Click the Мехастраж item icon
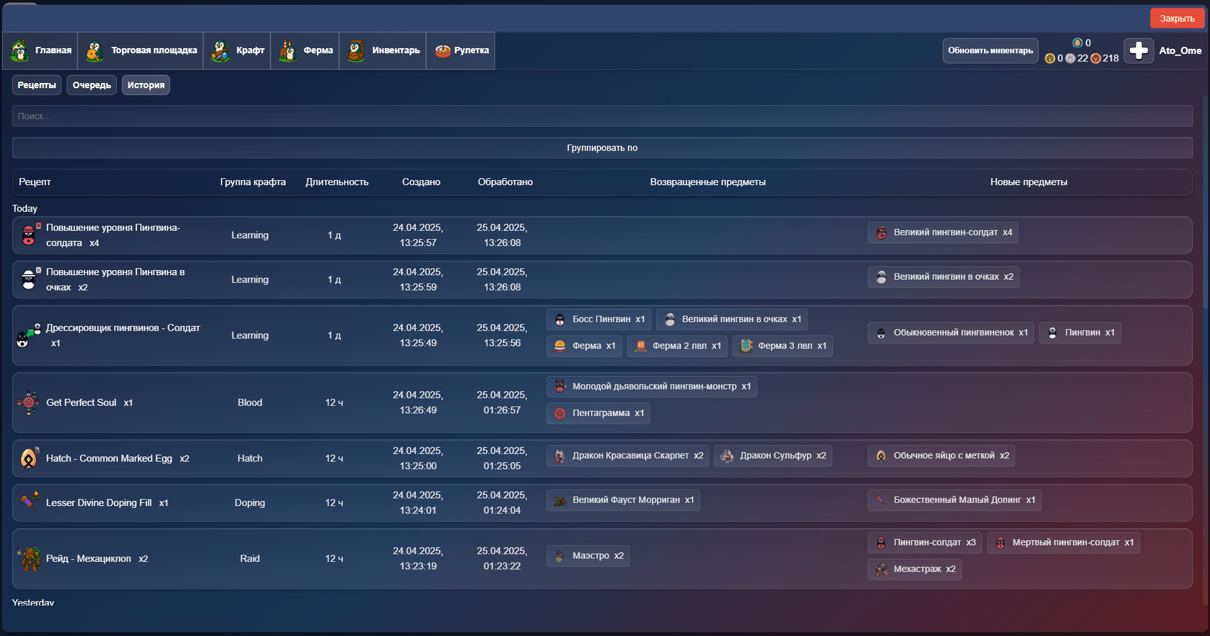1210x636 pixels. pos(881,569)
